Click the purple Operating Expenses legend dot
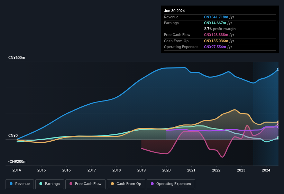The width and height of the screenshot is (284, 194). pyautogui.click(x=152, y=184)
